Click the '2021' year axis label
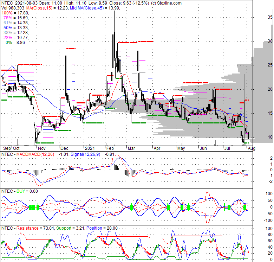 coord(90,148)
